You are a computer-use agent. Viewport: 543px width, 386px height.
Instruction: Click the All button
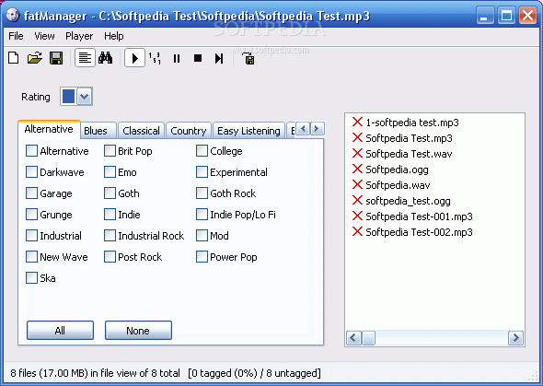pyautogui.click(x=60, y=330)
